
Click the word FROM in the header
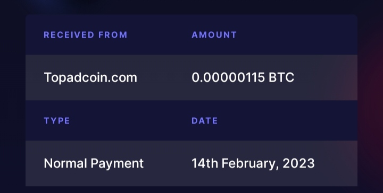(x=113, y=35)
